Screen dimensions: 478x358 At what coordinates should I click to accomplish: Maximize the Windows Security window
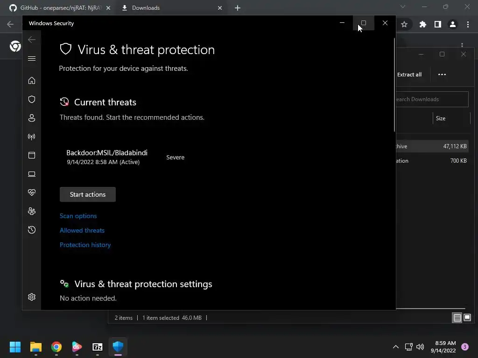coord(363,23)
